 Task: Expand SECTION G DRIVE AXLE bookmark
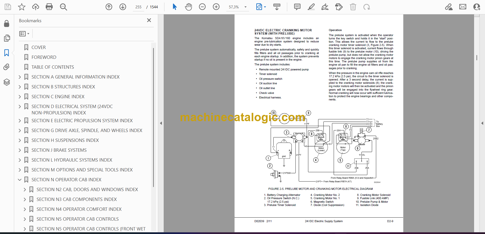point(20,131)
